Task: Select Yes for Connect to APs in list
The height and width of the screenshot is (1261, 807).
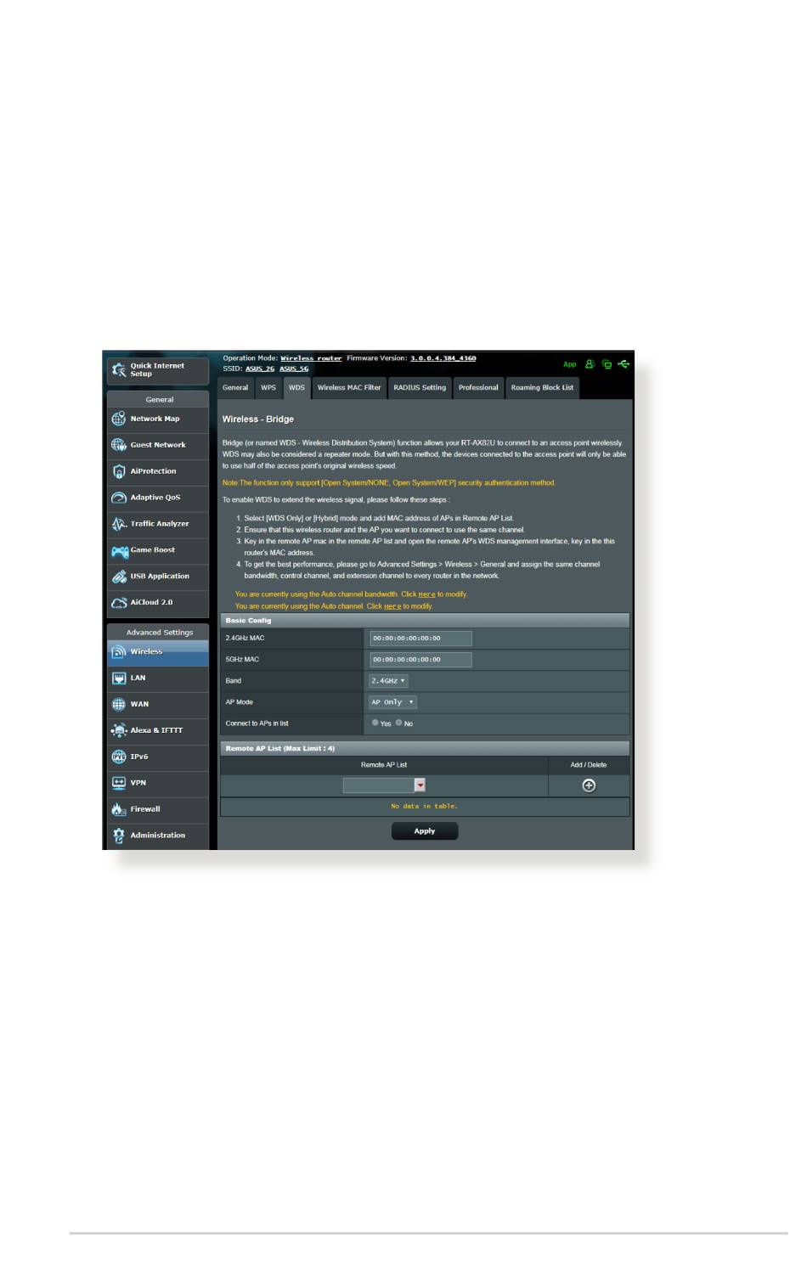Action: click(375, 723)
